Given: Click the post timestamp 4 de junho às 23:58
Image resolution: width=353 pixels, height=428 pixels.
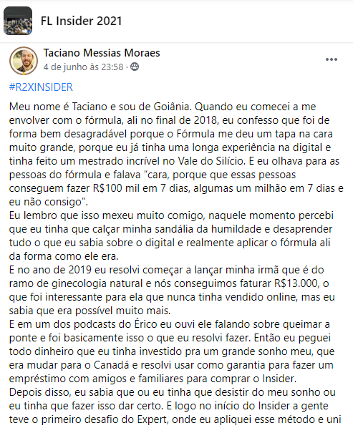Looking at the screenshot, I should pos(83,67).
